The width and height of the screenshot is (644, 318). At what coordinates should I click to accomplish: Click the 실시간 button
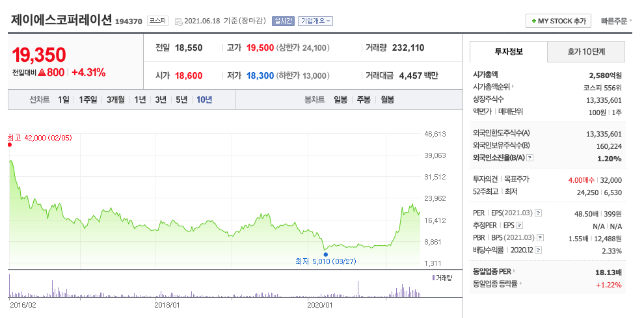click(283, 21)
